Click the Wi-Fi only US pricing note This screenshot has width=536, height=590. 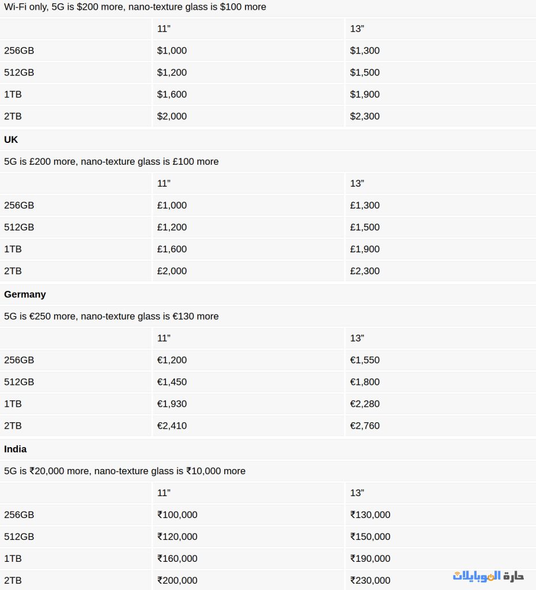(x=135, y=7)
